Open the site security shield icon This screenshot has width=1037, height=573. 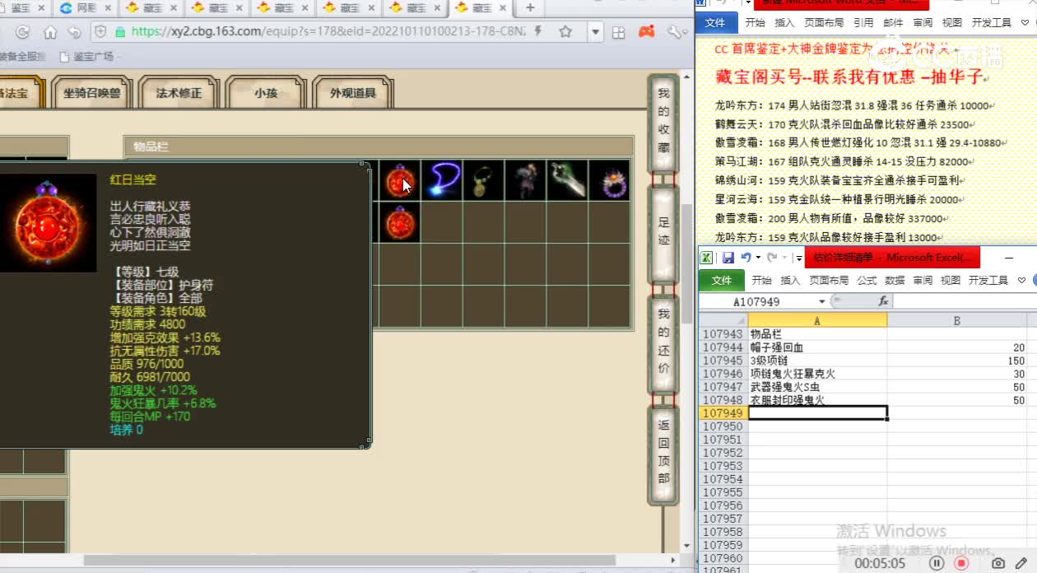coord(100,32)
